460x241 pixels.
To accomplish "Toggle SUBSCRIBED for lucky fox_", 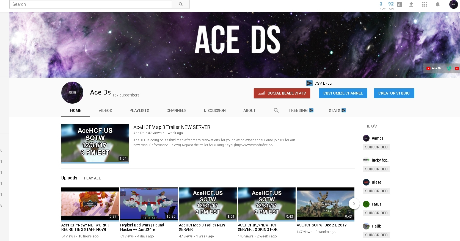I will (376, 169).
